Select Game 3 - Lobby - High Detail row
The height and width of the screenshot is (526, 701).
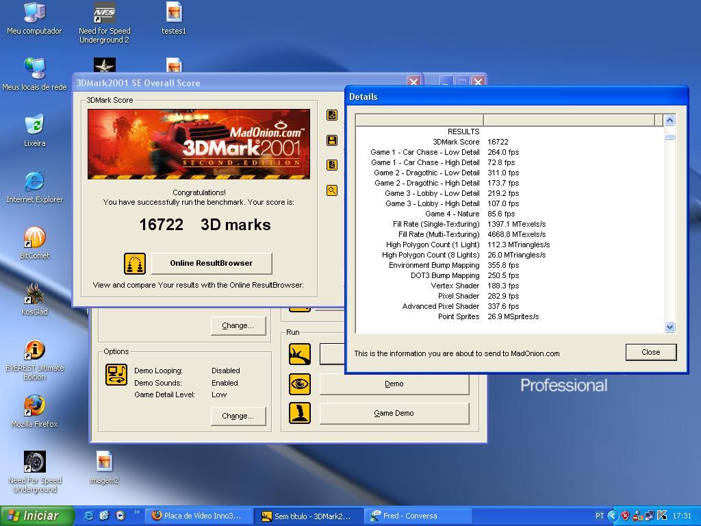(509, 203)
